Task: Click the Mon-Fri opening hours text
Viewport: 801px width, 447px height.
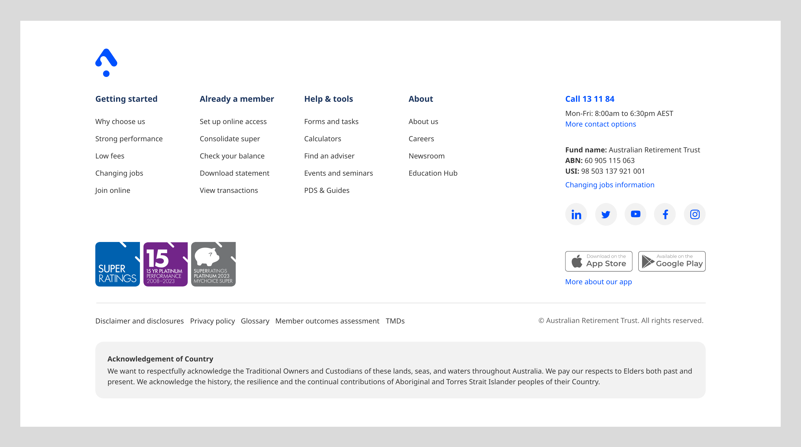Action: tap(619, 113)
